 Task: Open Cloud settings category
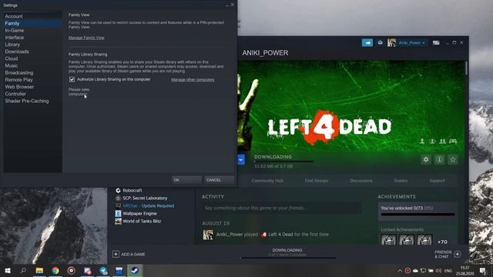point(12,58)
